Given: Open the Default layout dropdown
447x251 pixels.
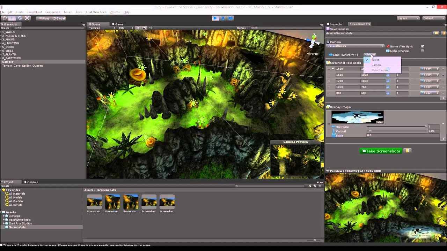Looking at the screenshot, I should point(433,18).
